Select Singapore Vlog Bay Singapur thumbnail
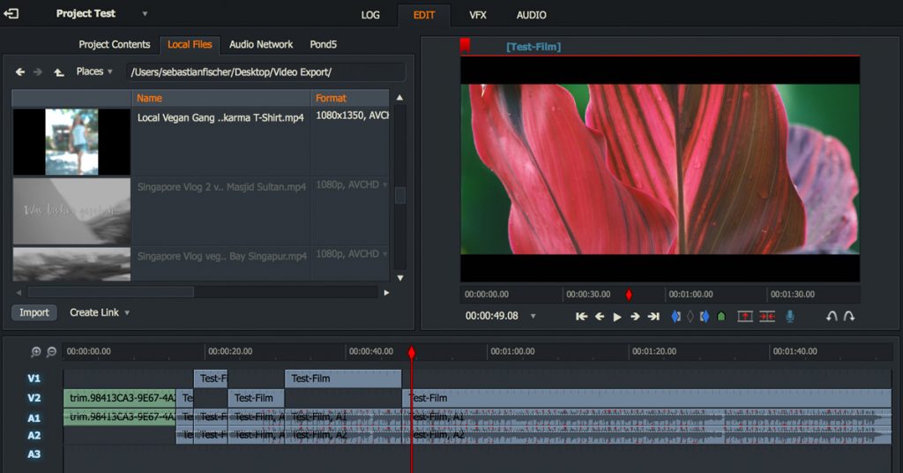 [72, 265]
